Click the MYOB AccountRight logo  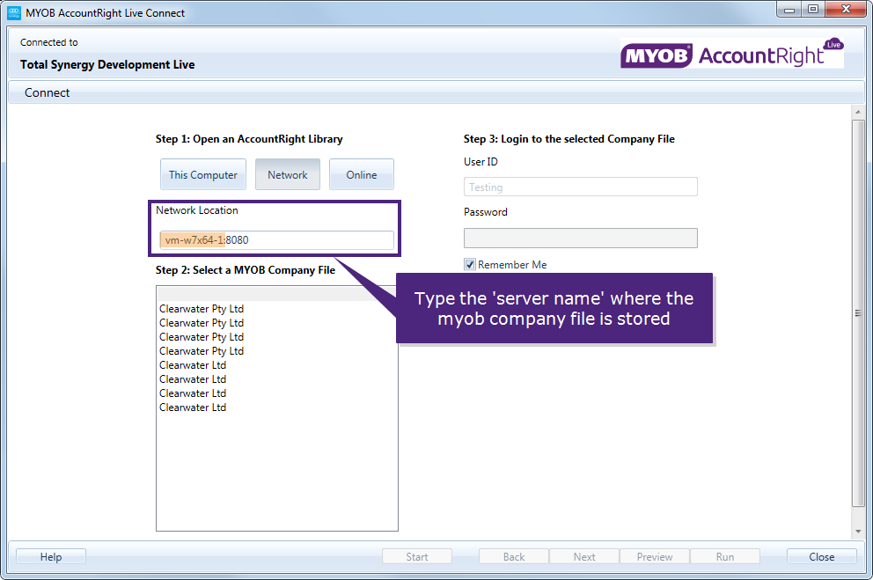coord(731,52)
